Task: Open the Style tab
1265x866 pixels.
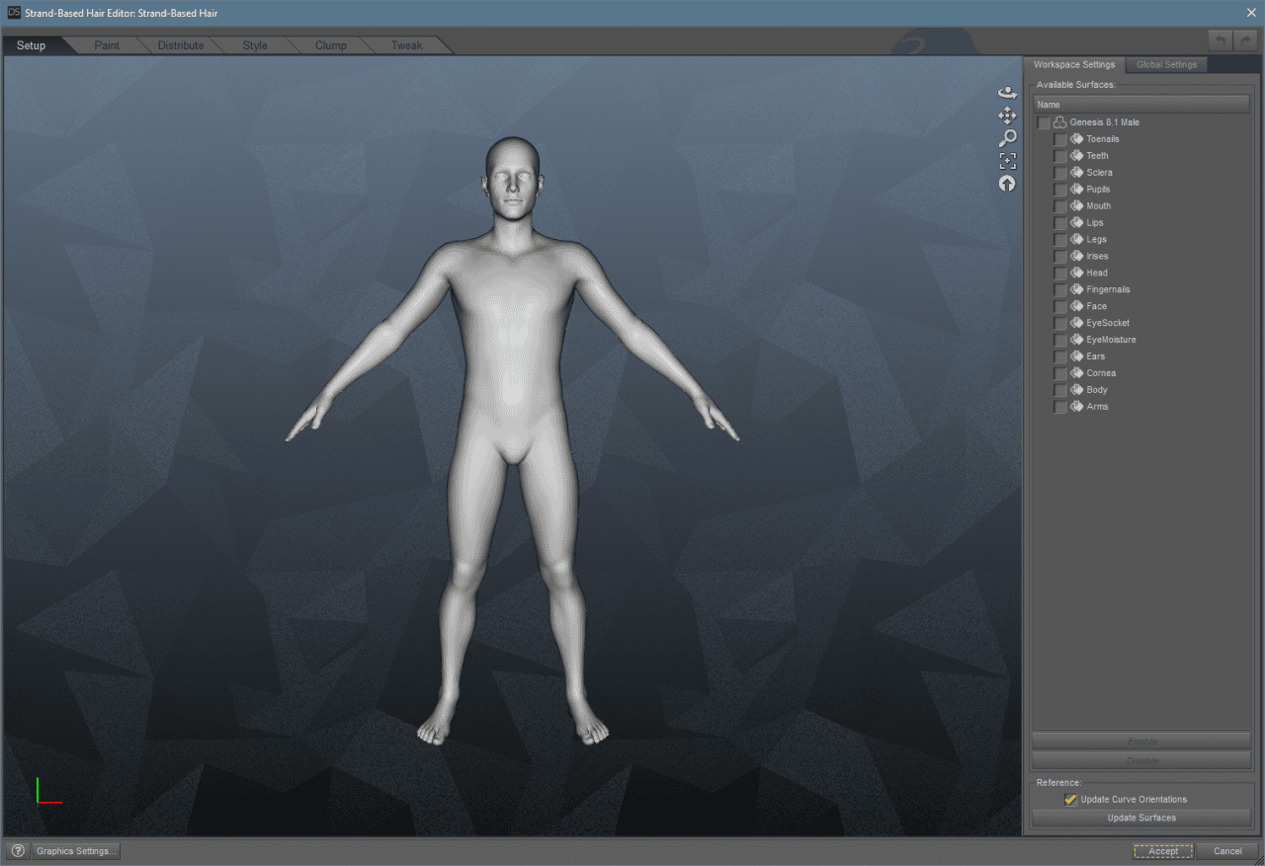Action: (x=255, y=45)
